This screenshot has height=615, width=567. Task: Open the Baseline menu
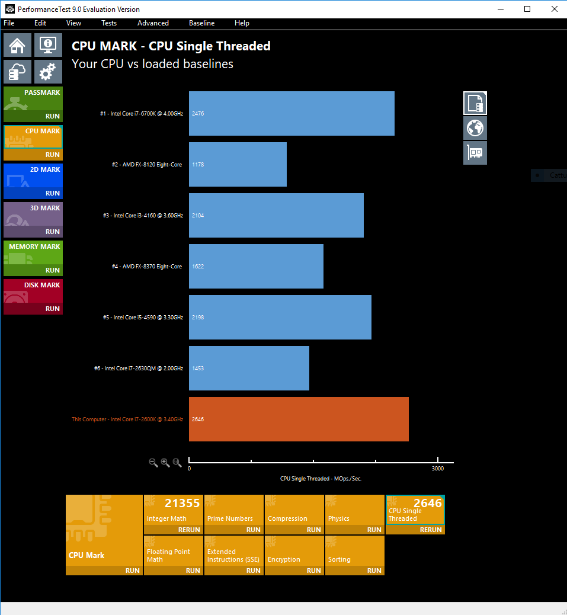201,23
